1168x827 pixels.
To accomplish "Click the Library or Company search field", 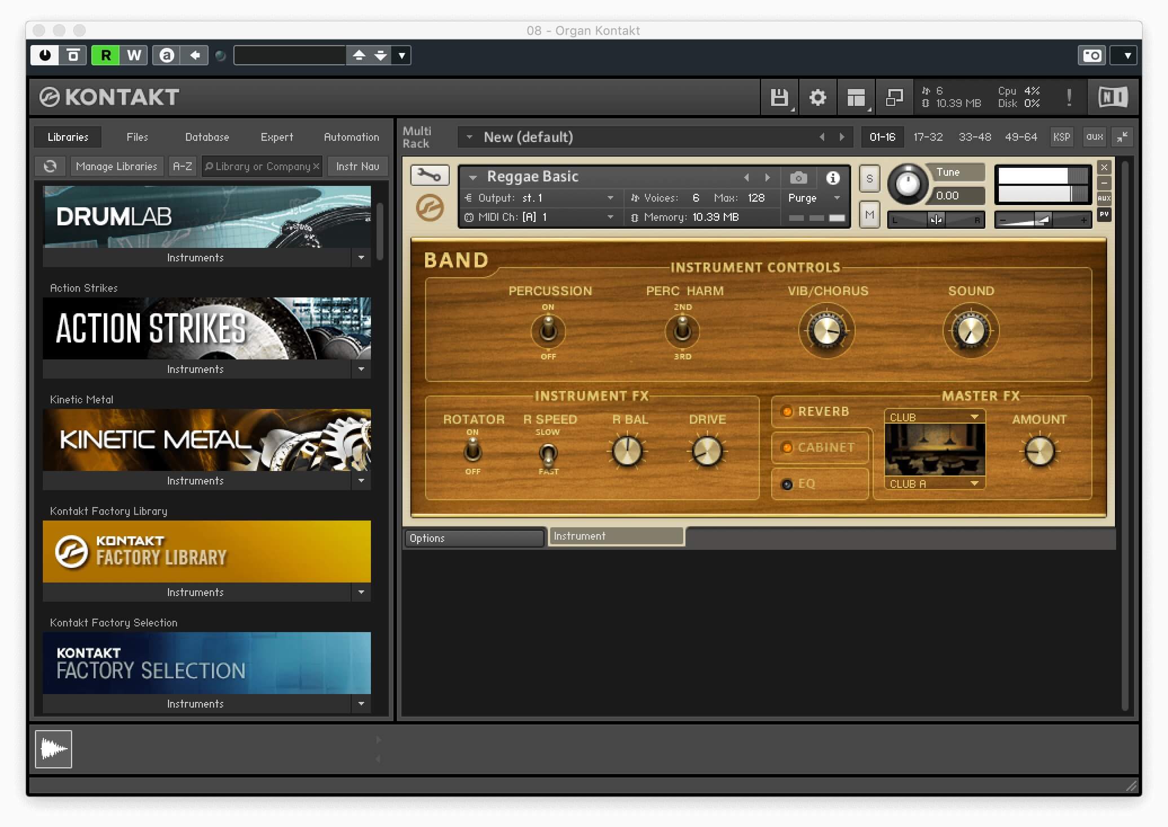I will click(262, 166).
